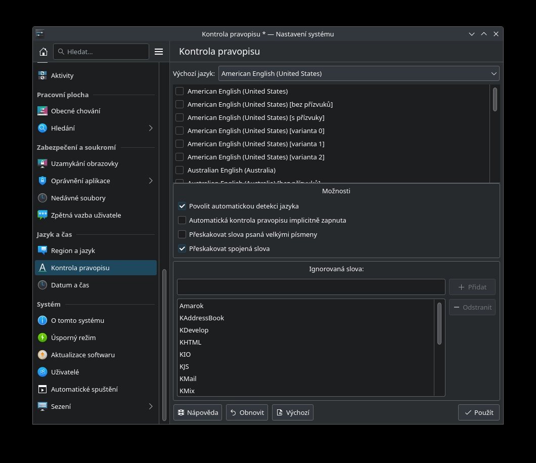This screenshot has width=536, height=463.
Task: Open the hamburger menu next to search
Action: pos(158,52)
